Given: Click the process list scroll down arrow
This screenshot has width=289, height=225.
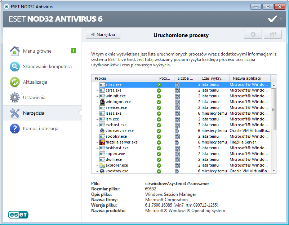Looking at the screenshot, I should pyautogui.click(x=274, y=171).
